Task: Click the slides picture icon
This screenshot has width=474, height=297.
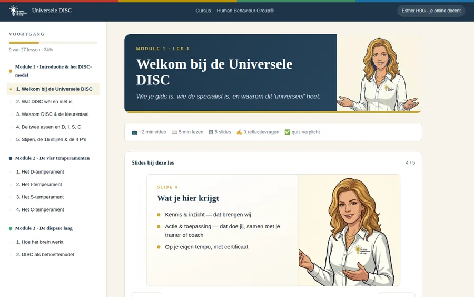Action: (x=211, y=132)
